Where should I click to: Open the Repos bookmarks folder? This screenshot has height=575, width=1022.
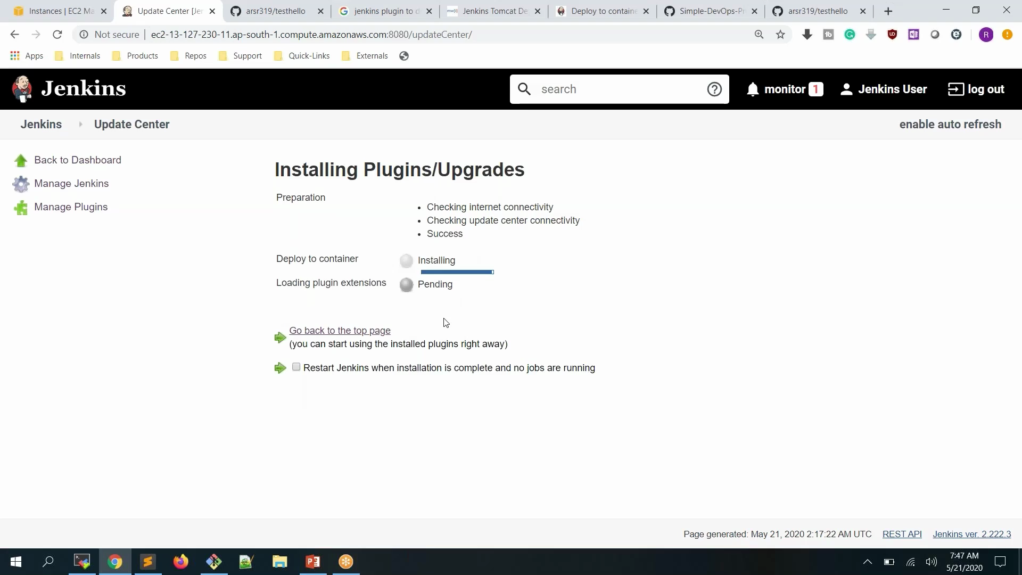[188, 56]
